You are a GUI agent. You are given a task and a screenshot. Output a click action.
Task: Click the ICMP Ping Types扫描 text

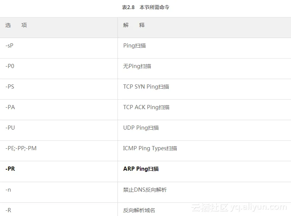pos(150,148)
